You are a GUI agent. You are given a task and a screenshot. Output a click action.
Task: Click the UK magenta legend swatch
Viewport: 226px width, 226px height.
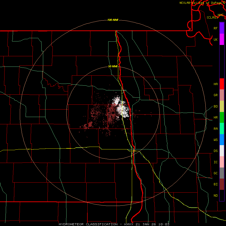(222, 39)
